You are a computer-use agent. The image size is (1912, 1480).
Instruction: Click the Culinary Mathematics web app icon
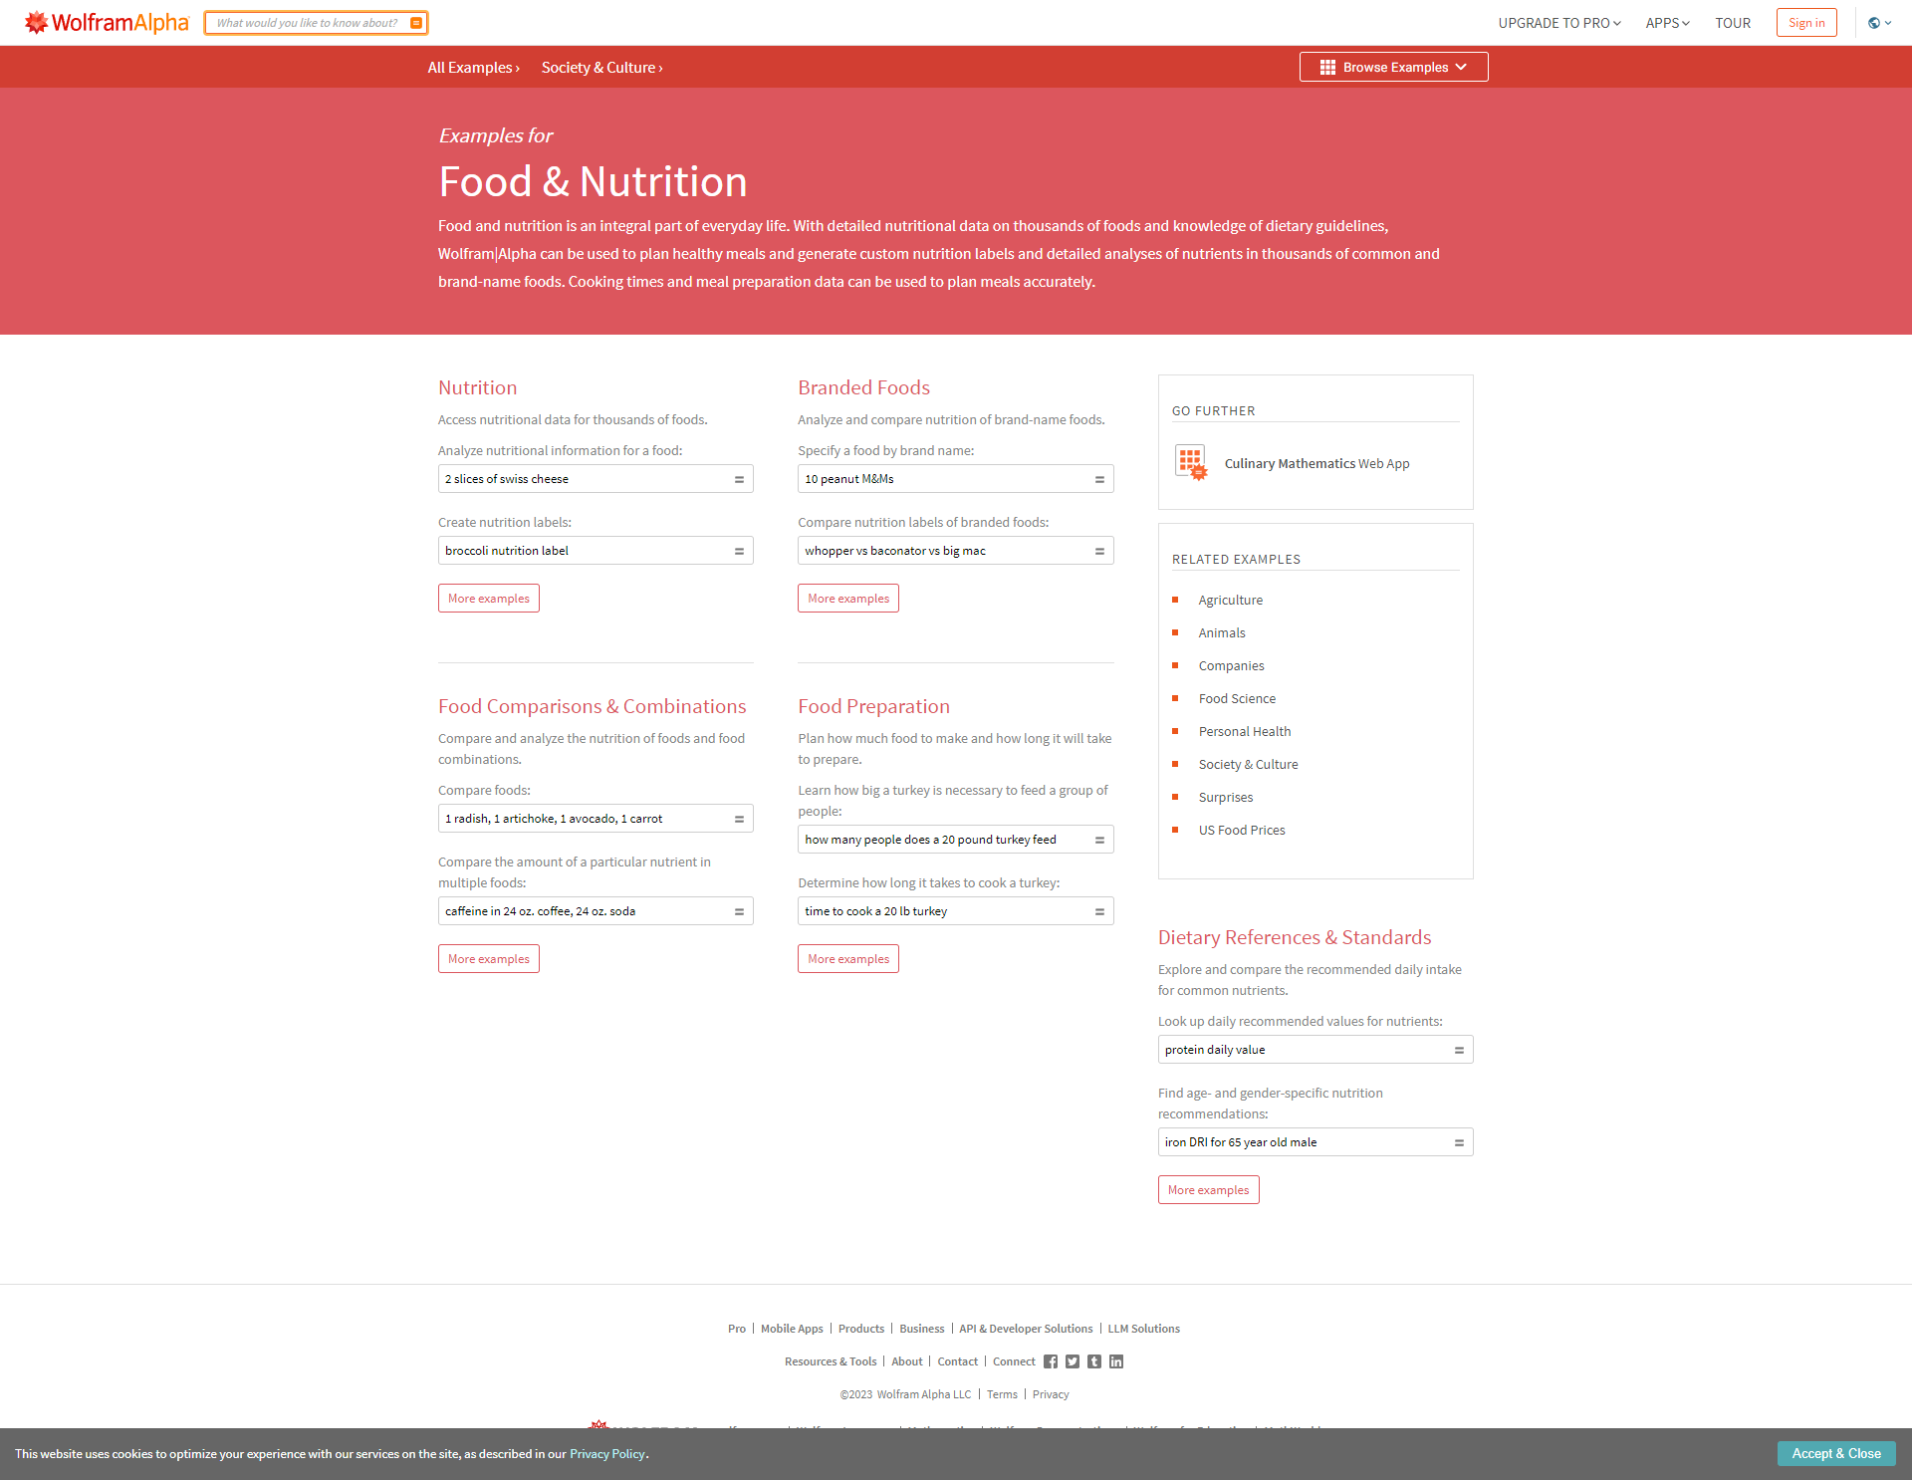pyautogui.click(x=1191, y=462)
